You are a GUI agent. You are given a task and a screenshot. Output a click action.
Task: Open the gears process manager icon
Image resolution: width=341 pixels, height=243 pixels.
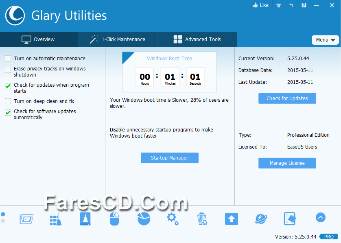pos(173,219)
